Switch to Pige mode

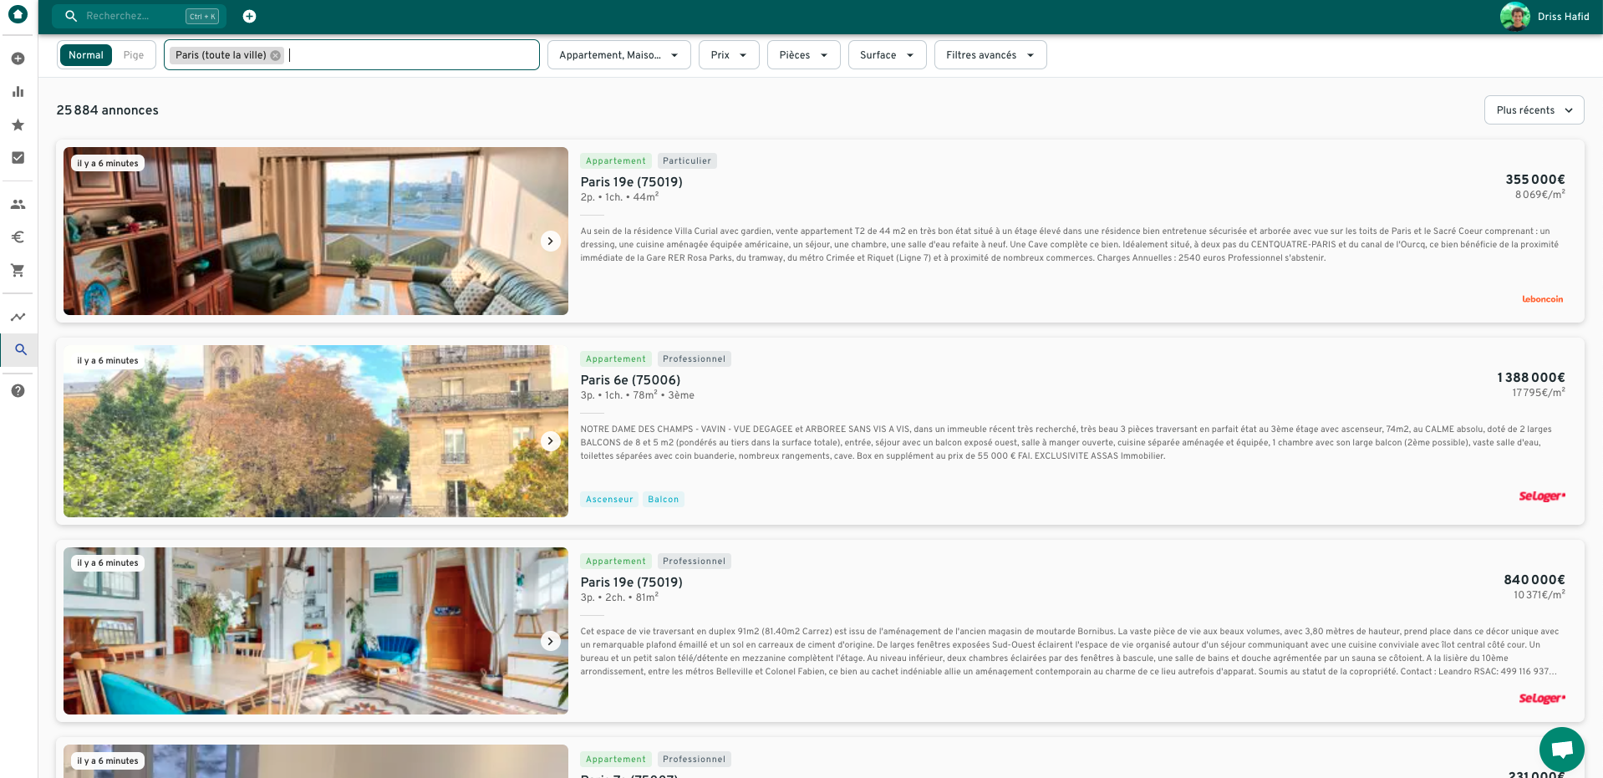click(134, 55)
